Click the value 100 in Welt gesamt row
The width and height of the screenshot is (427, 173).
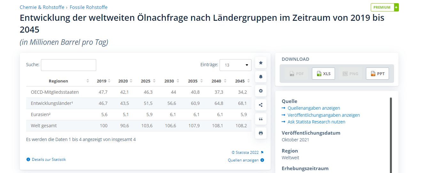coord(104,126)
